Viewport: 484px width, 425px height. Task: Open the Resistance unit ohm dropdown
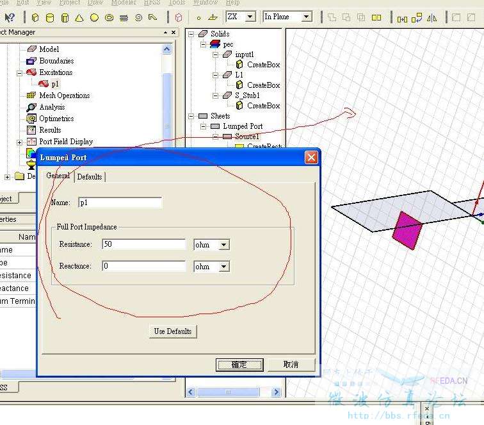coord(224,245)
